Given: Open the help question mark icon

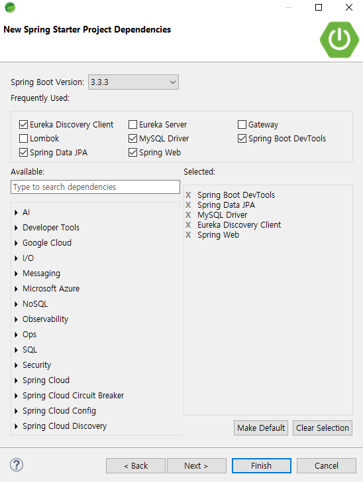Looking at the screenshot, I should click(17, 465).
